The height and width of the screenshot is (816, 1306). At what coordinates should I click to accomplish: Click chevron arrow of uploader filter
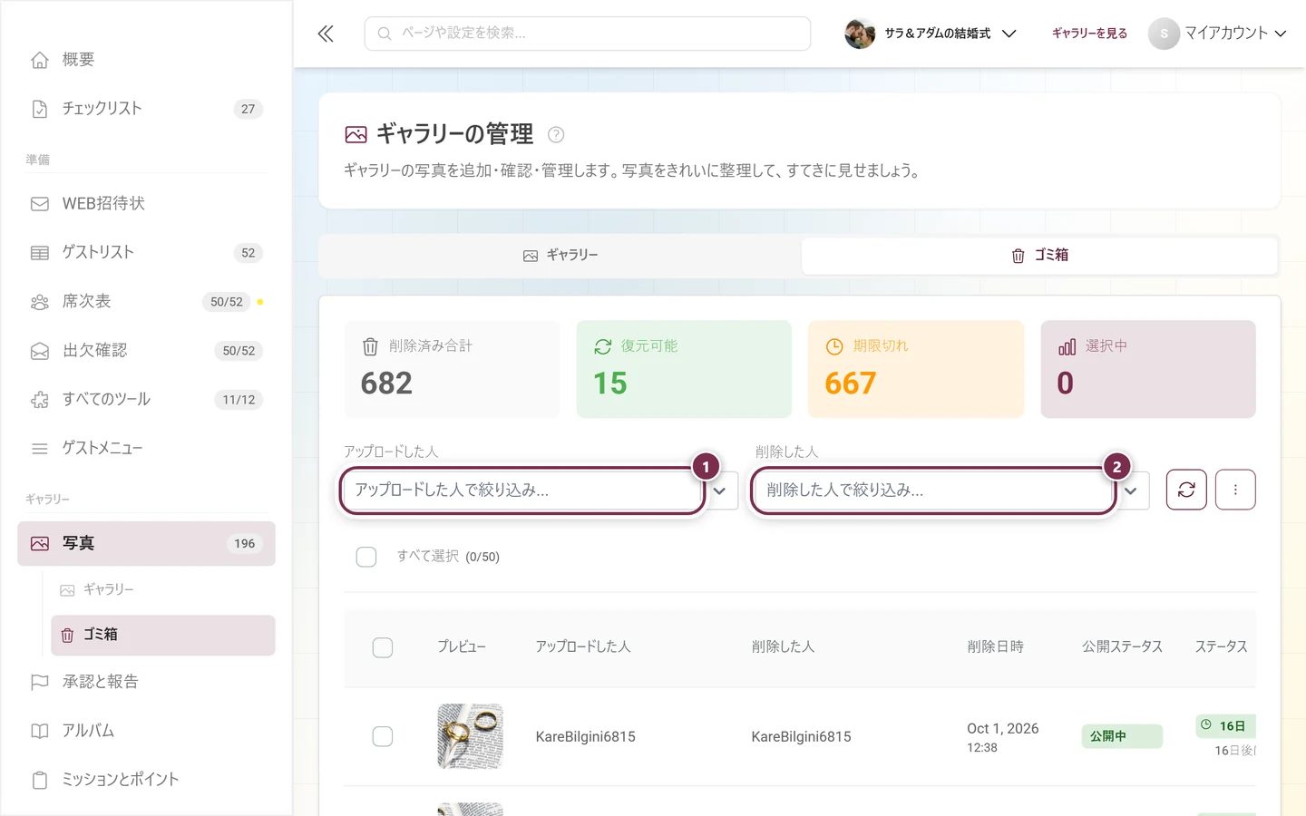pyautogui.click(x=719, y=491)
